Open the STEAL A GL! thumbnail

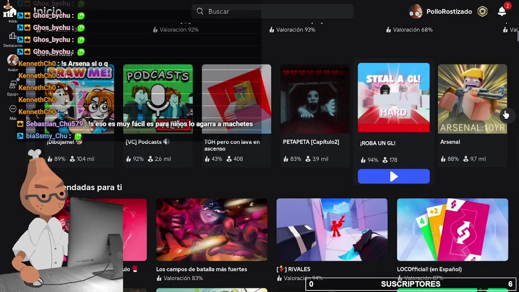(x=394, y=97)
